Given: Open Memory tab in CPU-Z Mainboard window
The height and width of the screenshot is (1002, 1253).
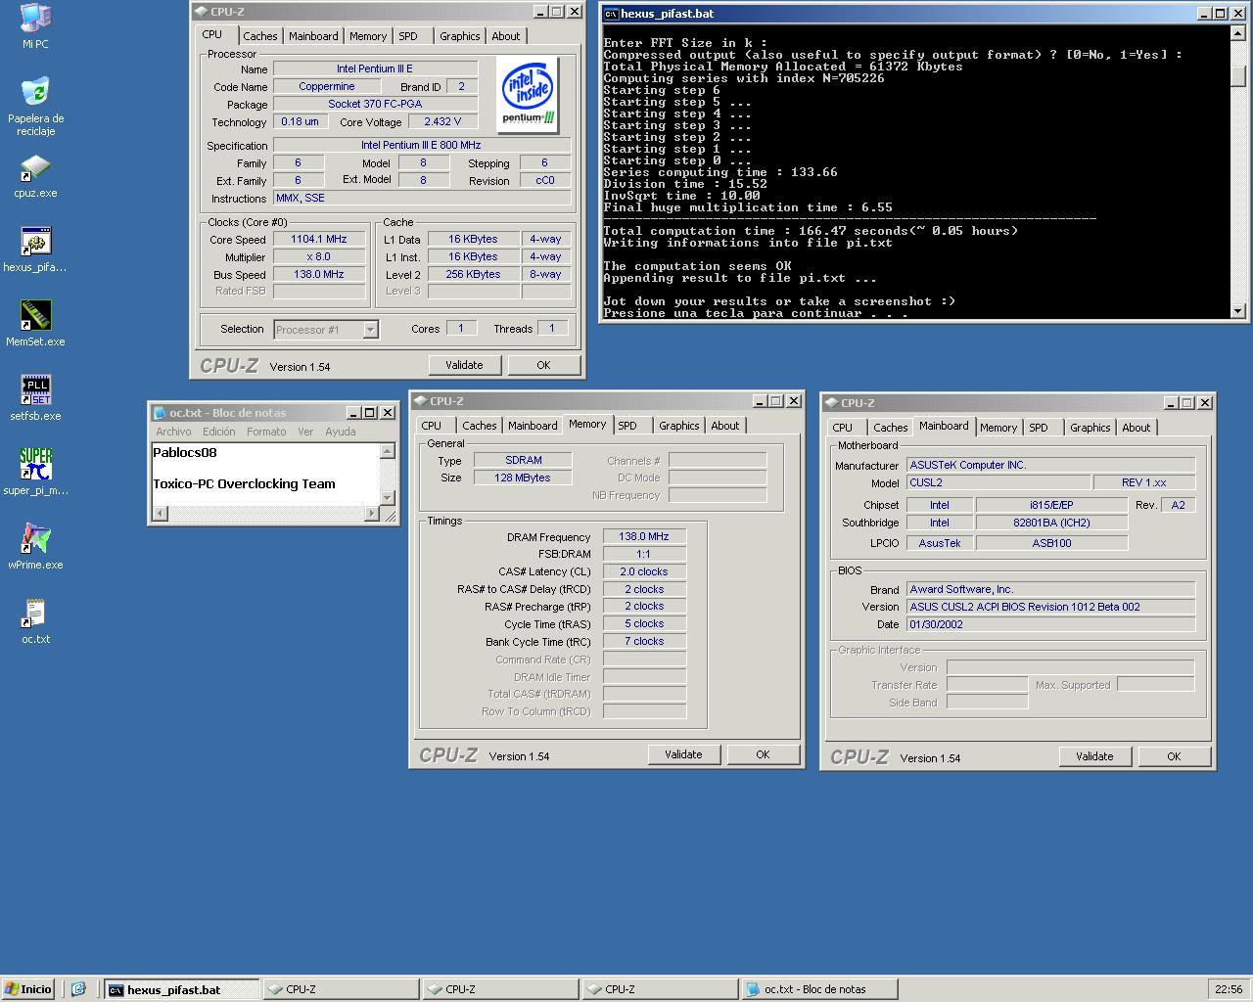Looking at the screenshot, I should tap(998, 428).
